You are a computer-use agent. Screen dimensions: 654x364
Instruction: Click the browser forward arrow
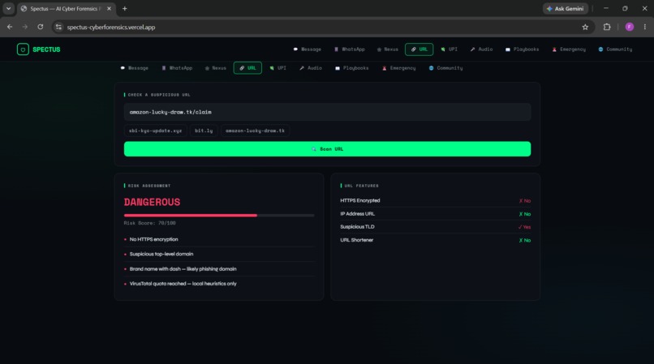tap(25, 27)
